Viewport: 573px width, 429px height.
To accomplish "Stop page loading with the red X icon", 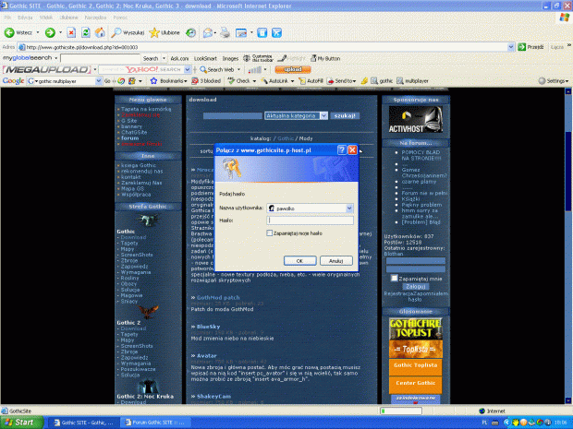I will [x=71, y=33].
